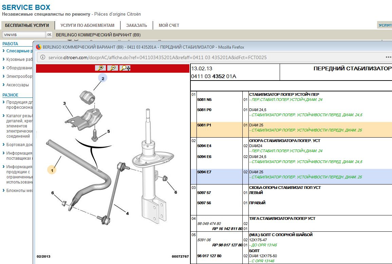Screen dimensions: 392x264
Task: Click the Firefox icon in popup title bar
Action: pyautogui.click(x=38, y=47)
